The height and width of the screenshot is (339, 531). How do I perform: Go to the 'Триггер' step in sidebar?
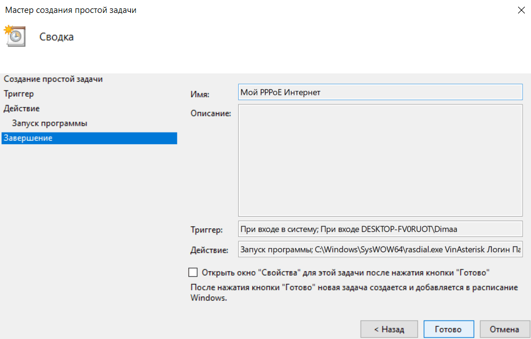tap(19, 94)
